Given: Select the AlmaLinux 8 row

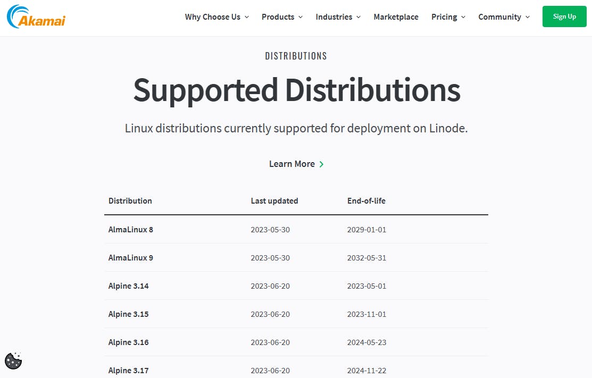Looking at the screenshot, I should tap(131, 230).
